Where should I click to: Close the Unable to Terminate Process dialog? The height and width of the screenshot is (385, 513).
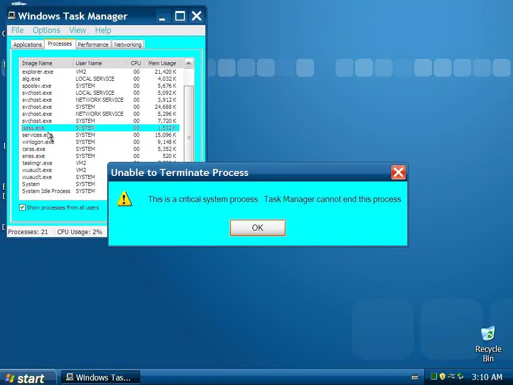tap(398, 172)
